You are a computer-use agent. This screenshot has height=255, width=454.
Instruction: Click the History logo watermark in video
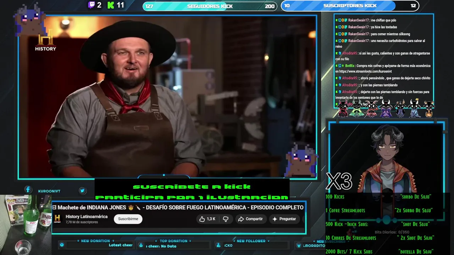(45, 39)
